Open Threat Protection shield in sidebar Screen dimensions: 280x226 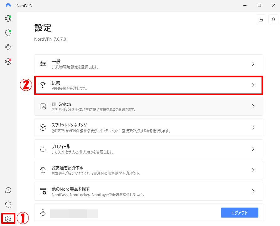(x=8, y=33)
